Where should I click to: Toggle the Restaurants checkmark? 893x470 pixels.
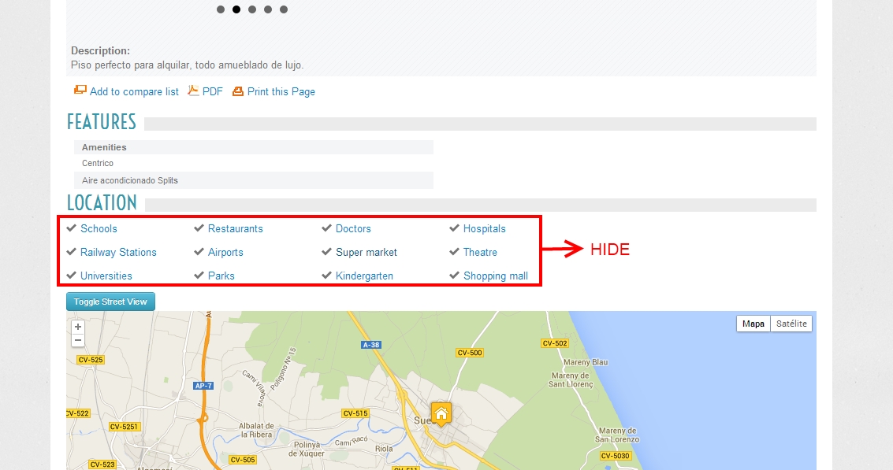click(x=199, y=228)
